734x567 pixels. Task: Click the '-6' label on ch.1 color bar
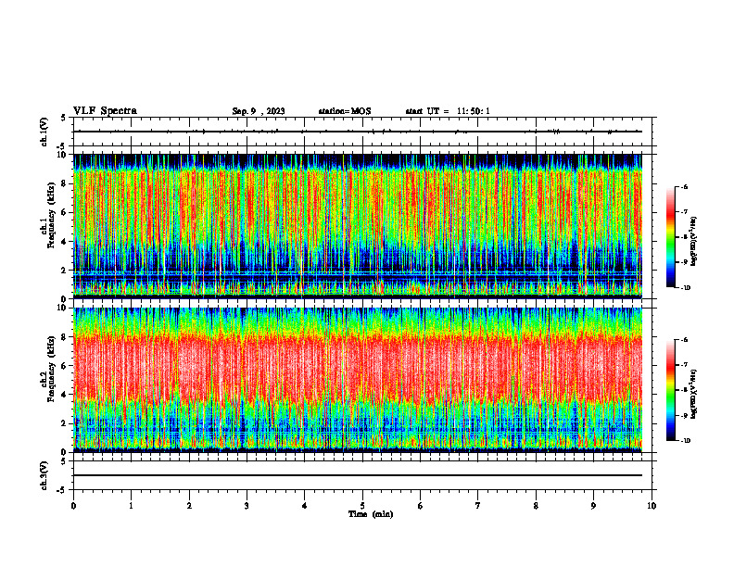coord(684,186)
